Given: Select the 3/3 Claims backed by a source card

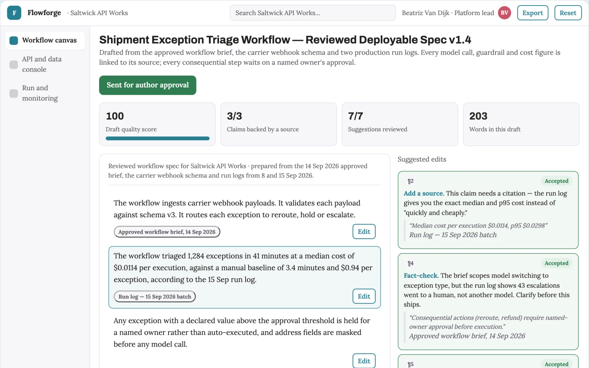Looking at the screenshot, I should (279, 124).
